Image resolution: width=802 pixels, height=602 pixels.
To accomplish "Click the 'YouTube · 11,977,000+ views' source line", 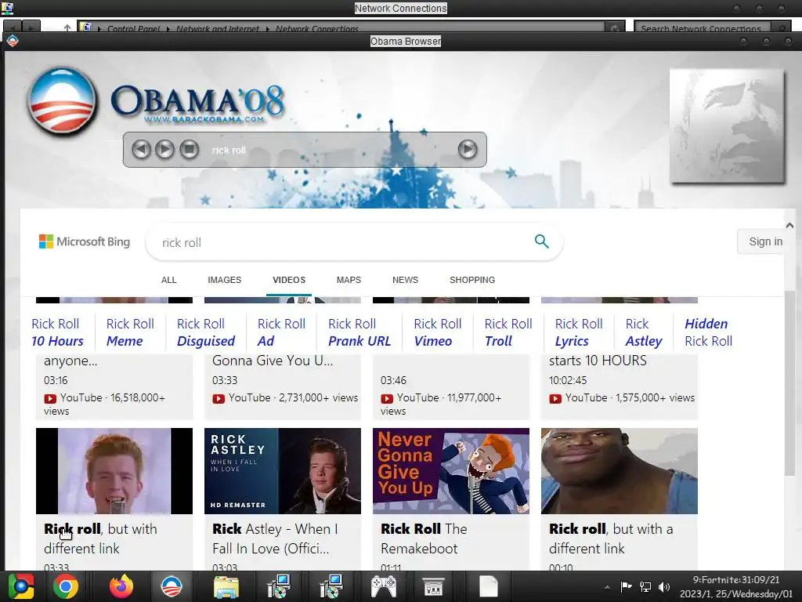I will pyautogui.click(x=441, y=404).
